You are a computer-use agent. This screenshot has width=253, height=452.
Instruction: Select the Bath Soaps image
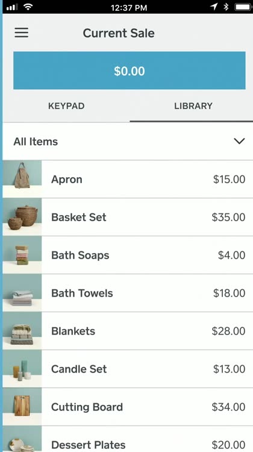(22, 255)
